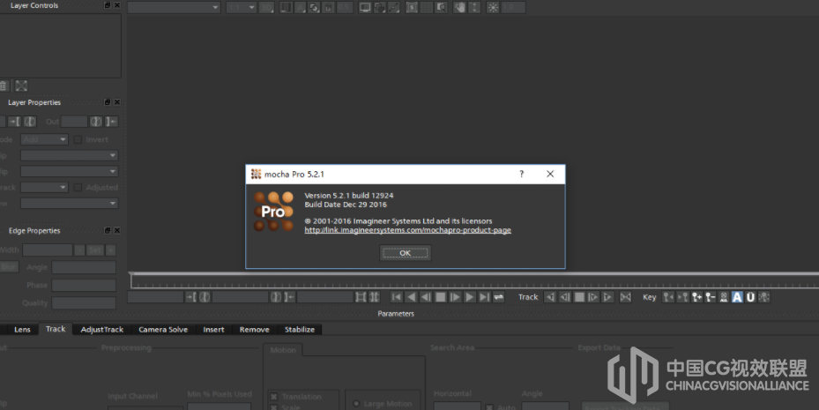
Task: Click track forwards button
Action: (608, 297)
